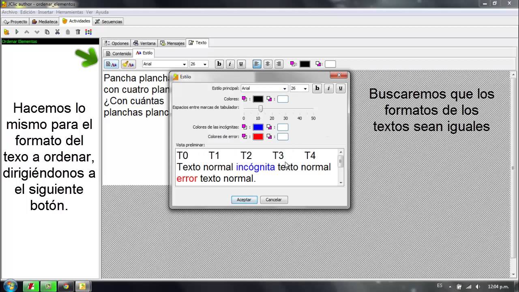This screenshot has width=519, height=292.
Task: Change the incógnitas background color swatch
Action: [283, 127]
